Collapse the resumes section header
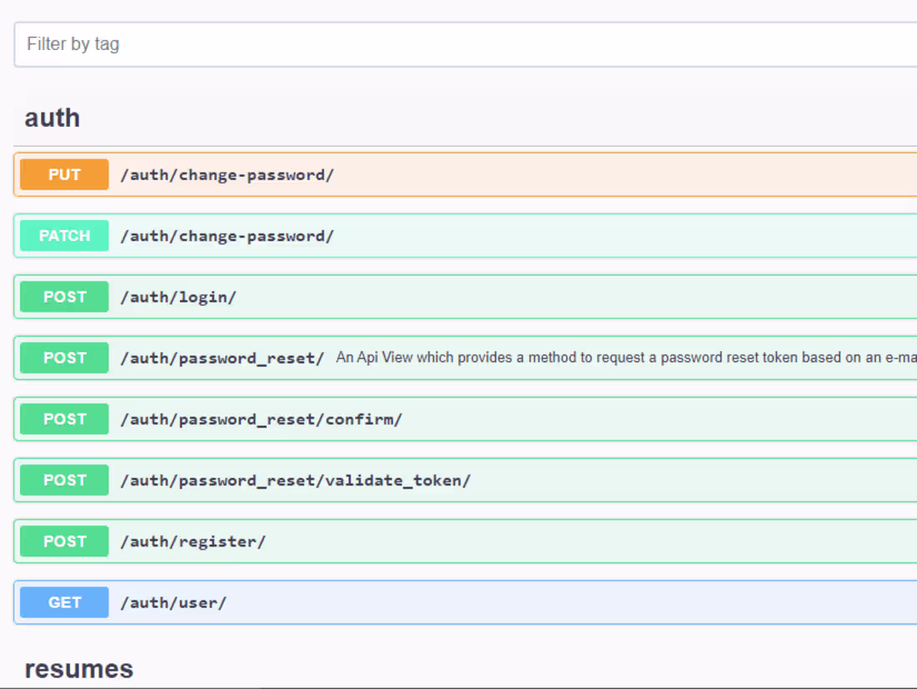The height and width of the screenshot is (689, 917). 79,667
